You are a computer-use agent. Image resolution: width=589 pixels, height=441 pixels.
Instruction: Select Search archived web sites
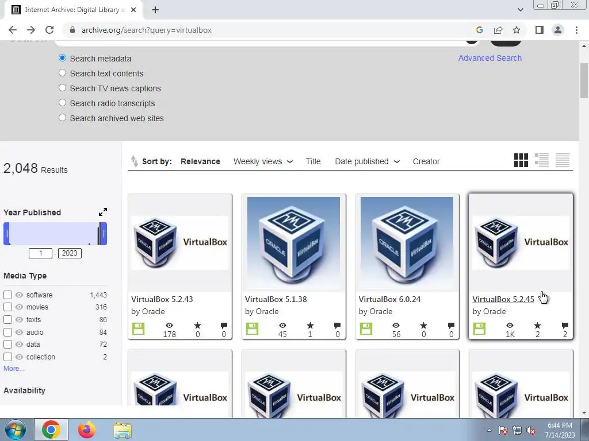62,118
